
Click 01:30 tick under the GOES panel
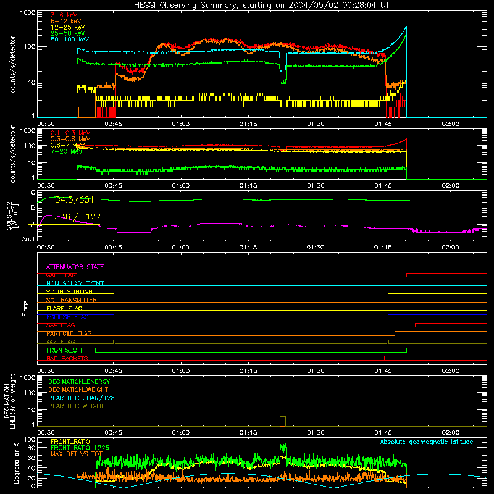(316, 248)
